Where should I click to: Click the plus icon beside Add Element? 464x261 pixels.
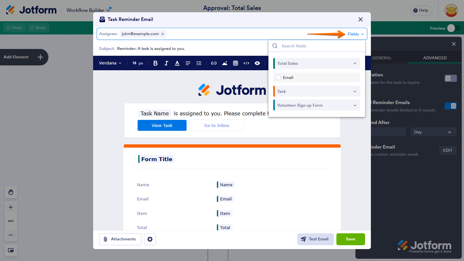[x=40, y=57]
